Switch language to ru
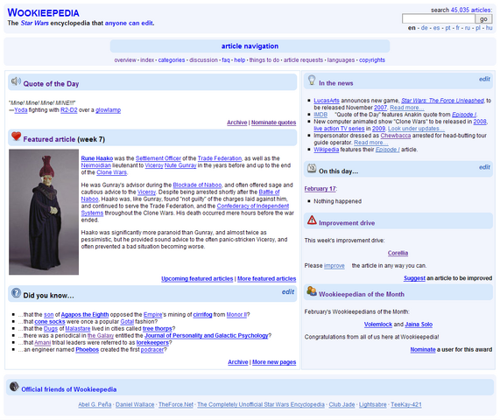 [467, 28]
